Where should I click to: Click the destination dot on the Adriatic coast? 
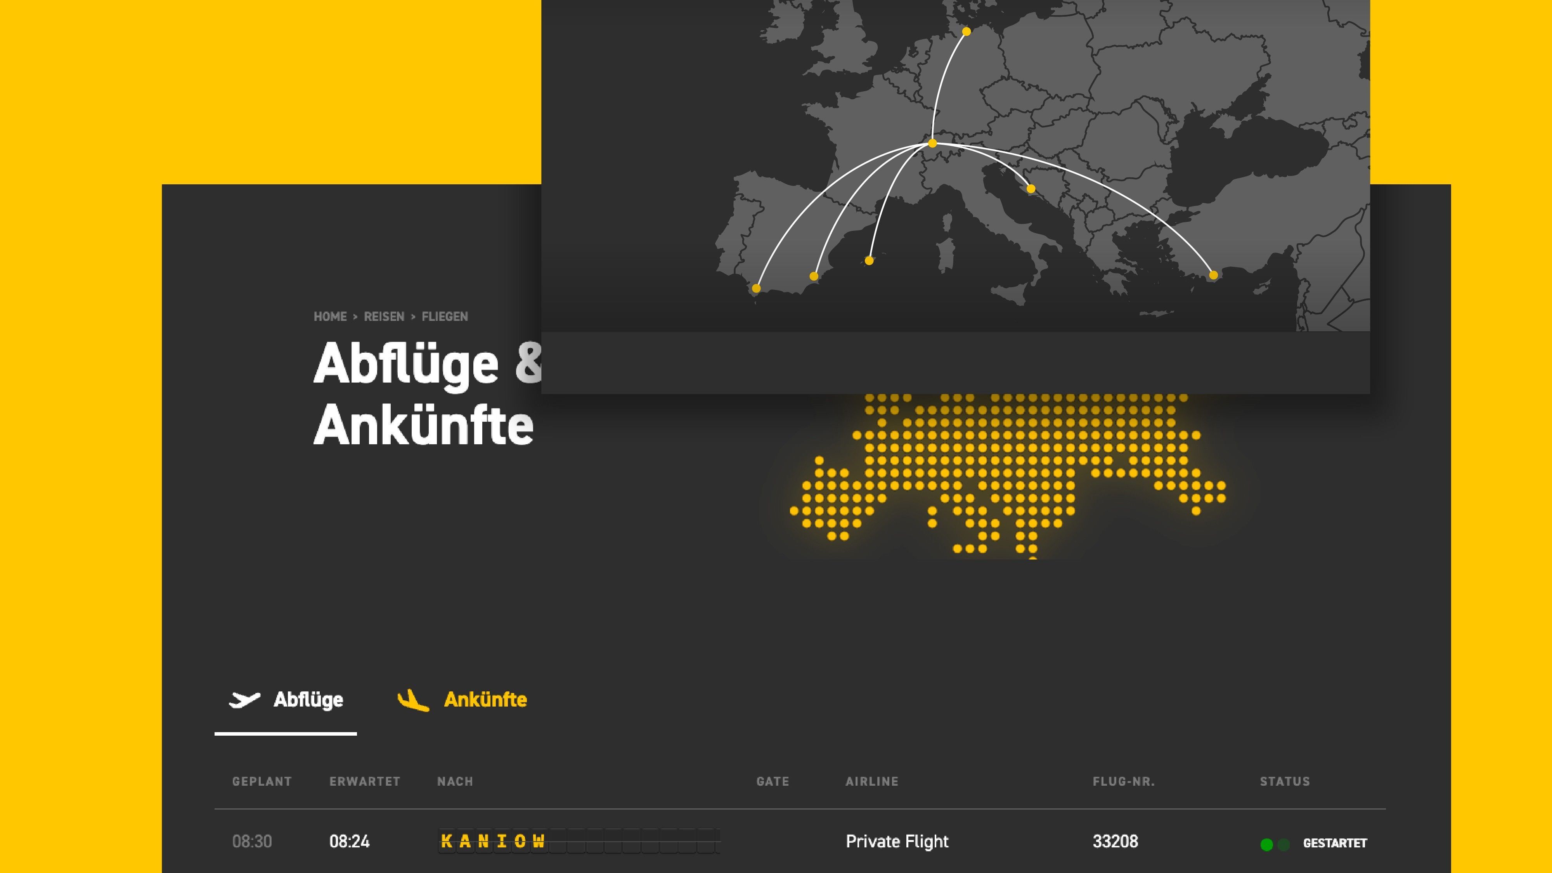[x=1031, y=189]
